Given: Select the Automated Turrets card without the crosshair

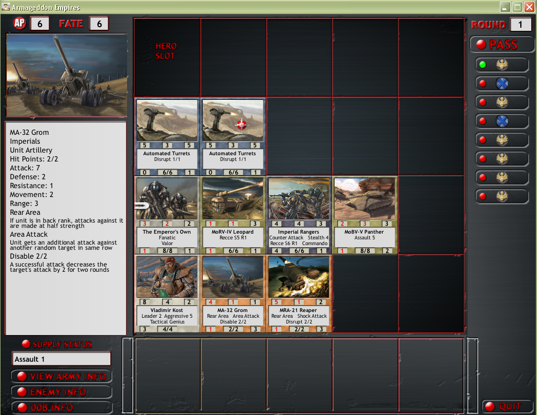Looking at the screenshot, I should (167, 137).
